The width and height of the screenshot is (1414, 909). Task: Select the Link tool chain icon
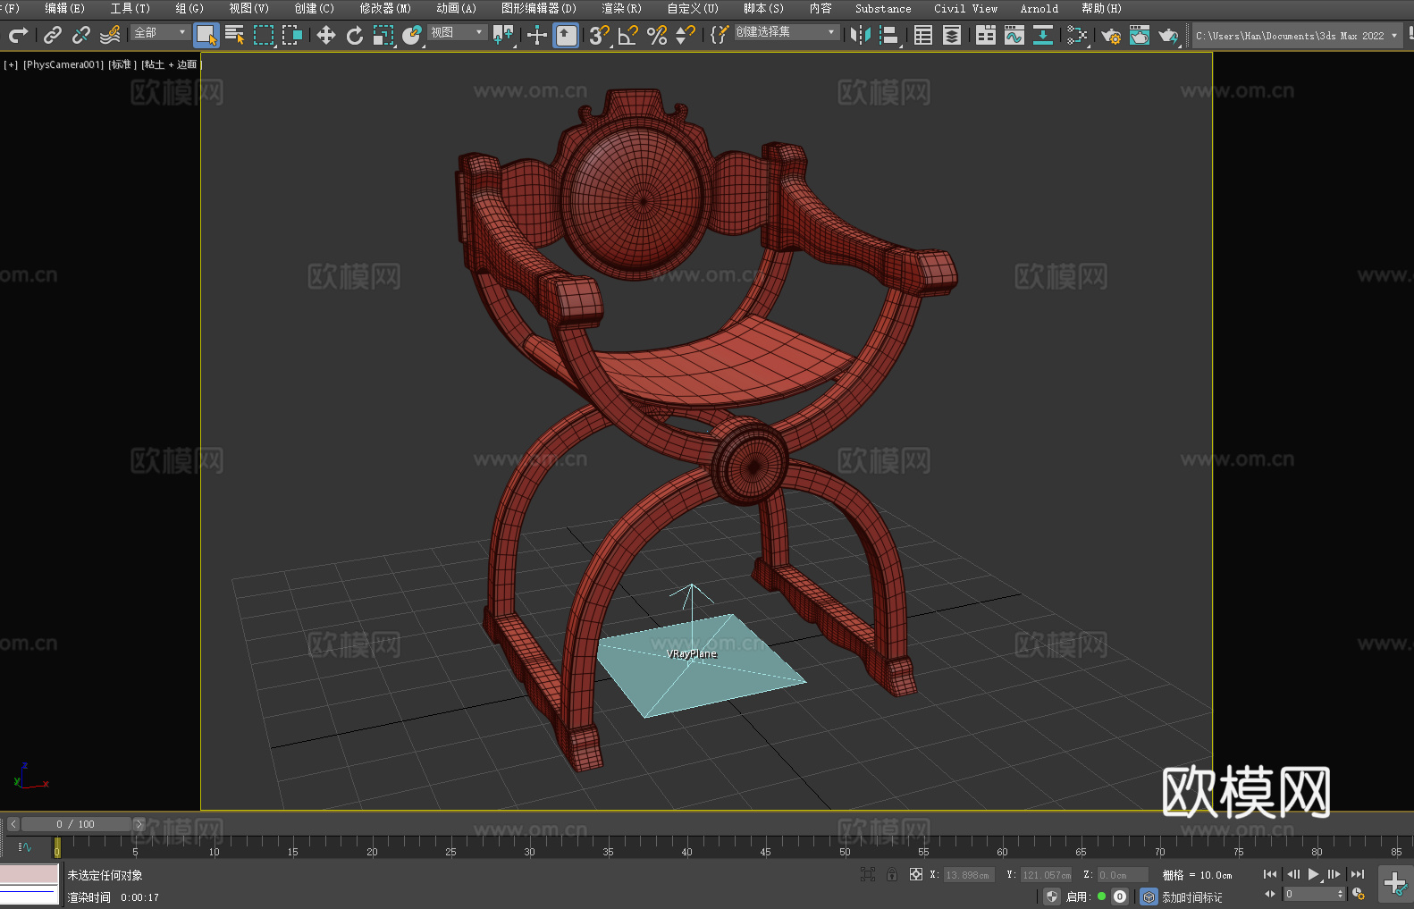[53, 35]
